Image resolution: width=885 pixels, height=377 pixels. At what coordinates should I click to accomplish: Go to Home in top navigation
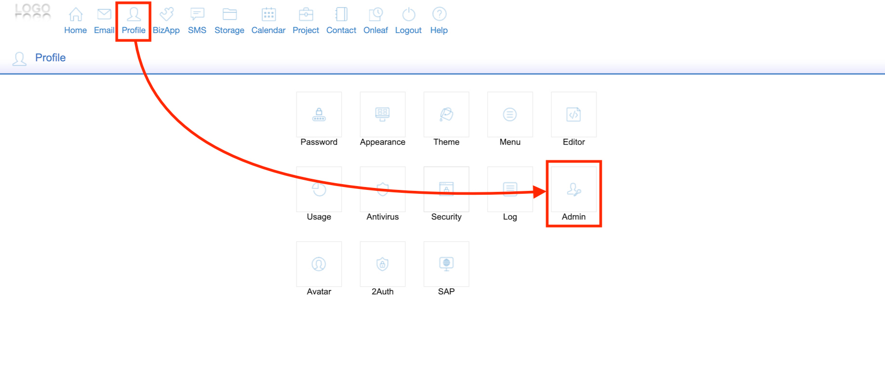click(x=75, y=21)
